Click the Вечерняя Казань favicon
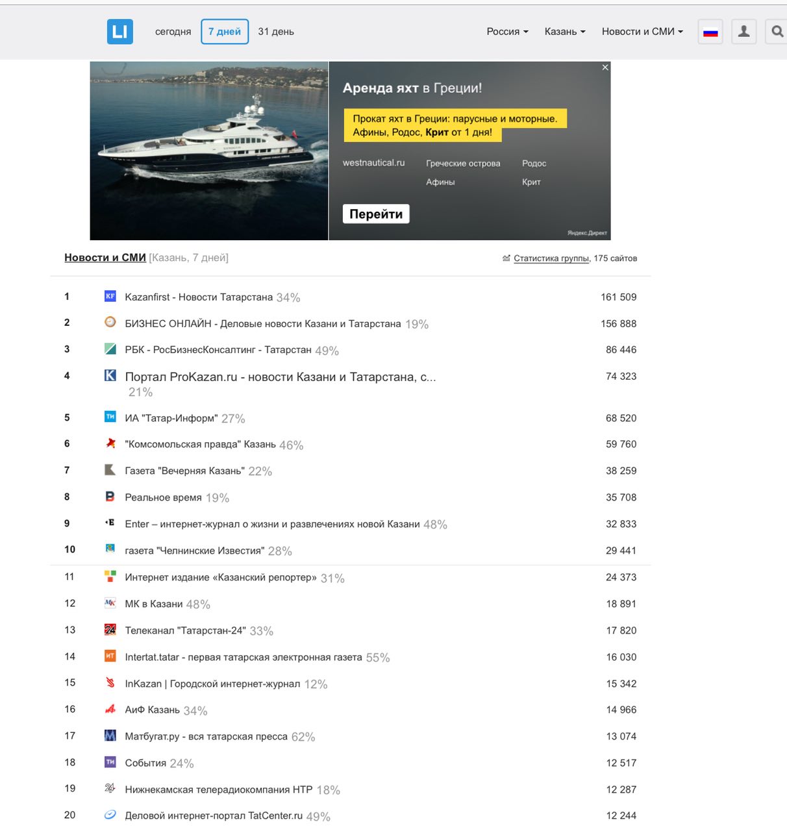Viewport: 787px width, 831px height. tap(110, 470)
